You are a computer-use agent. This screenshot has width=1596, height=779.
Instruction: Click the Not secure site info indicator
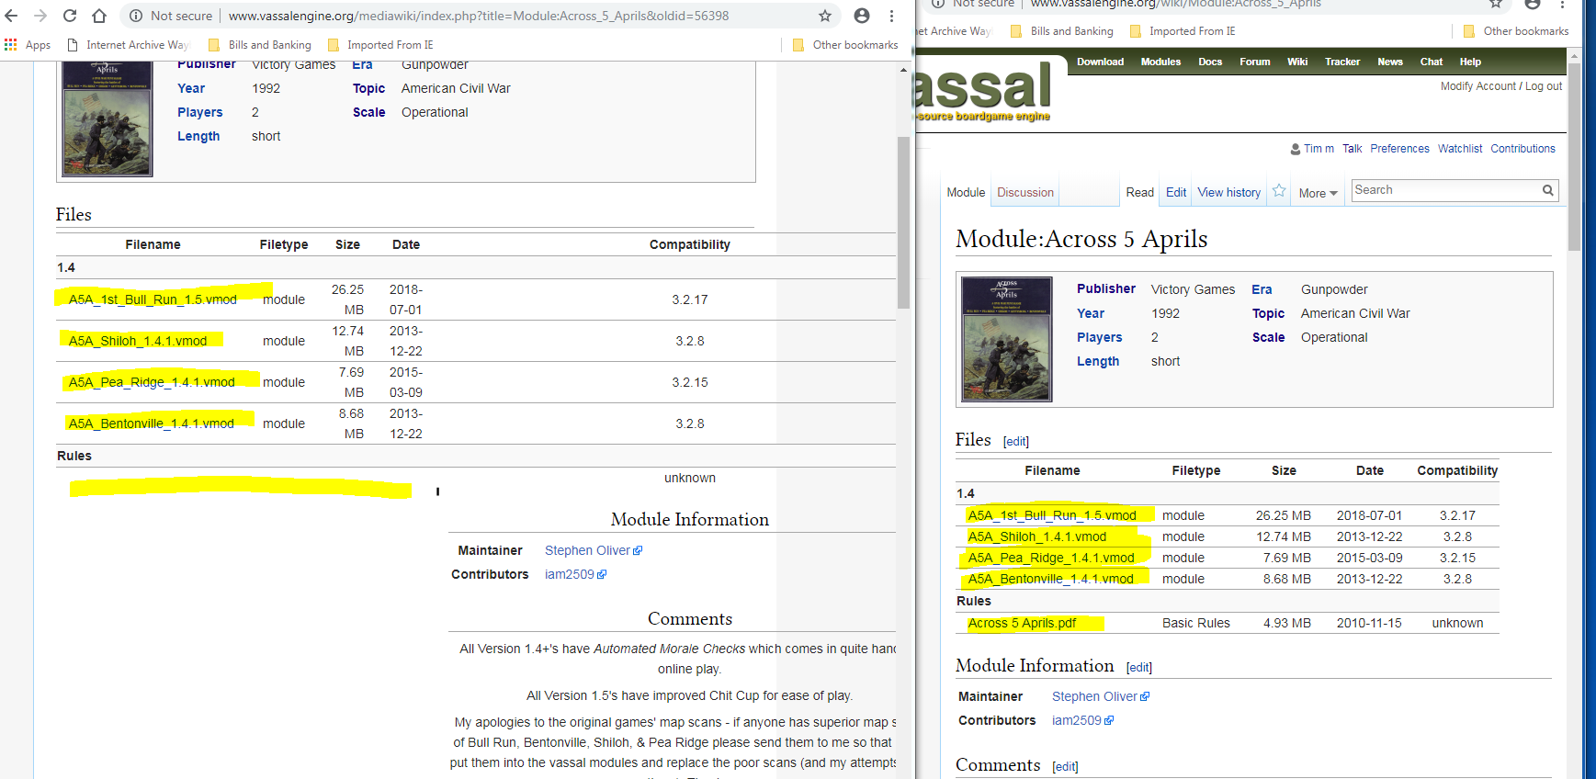(x=171, y=16)
